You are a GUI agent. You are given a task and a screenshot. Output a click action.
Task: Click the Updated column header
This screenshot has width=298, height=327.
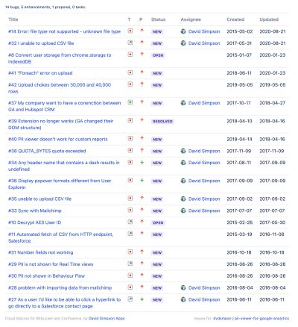pyautogui.click(x=269, y=19)
